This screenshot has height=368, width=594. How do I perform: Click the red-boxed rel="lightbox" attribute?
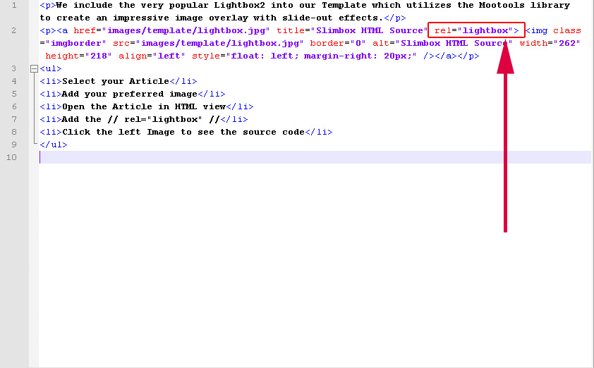(x=476, y=30)
